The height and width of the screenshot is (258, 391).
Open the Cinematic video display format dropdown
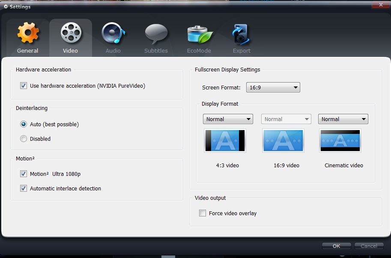[343, 119]
